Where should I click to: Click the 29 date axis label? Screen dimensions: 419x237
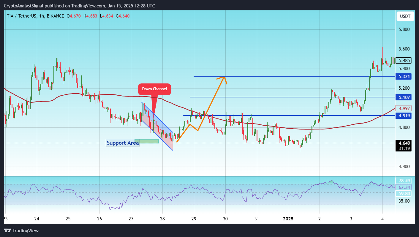(x=194, y=219)
